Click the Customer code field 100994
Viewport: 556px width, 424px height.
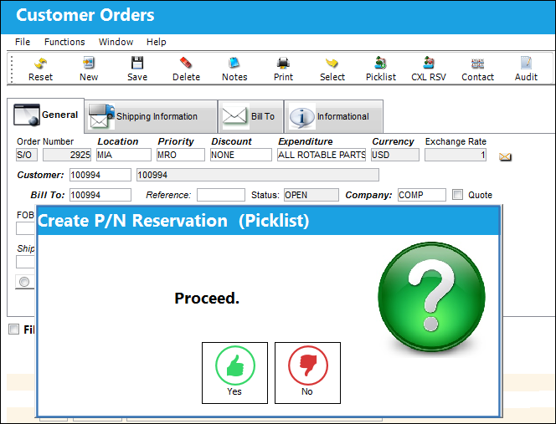[x=100, y=175]
